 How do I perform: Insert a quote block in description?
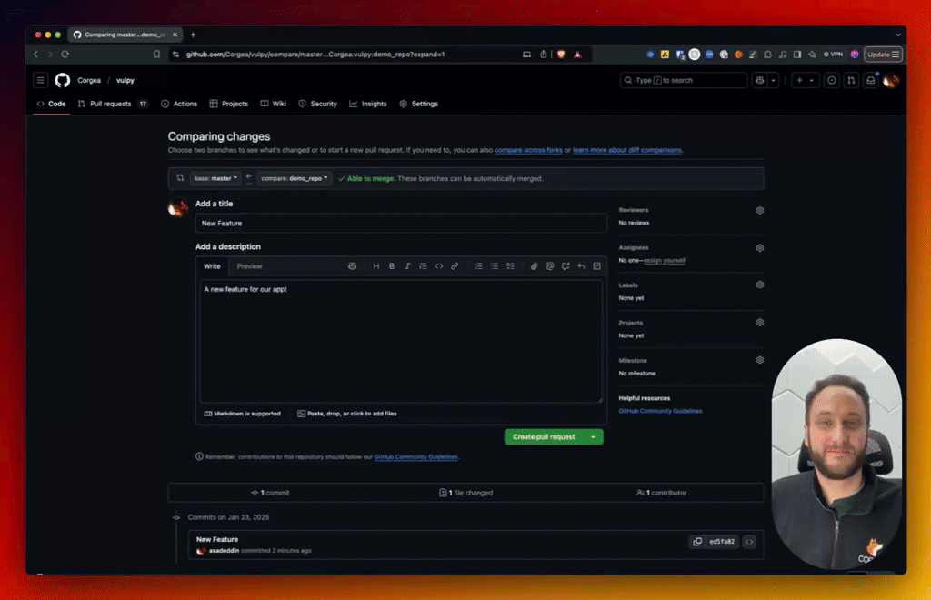click(x=424, y=266)
